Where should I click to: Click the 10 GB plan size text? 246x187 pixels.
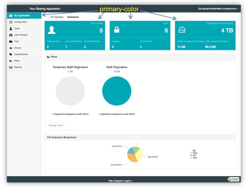[117, 72]
